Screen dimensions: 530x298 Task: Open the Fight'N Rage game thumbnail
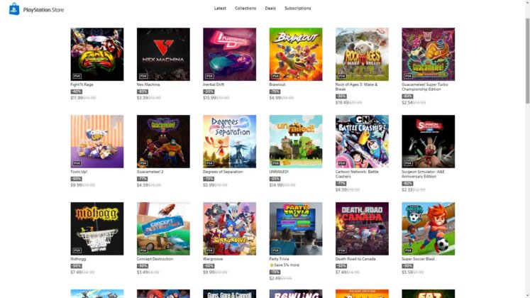click(97, 54)
